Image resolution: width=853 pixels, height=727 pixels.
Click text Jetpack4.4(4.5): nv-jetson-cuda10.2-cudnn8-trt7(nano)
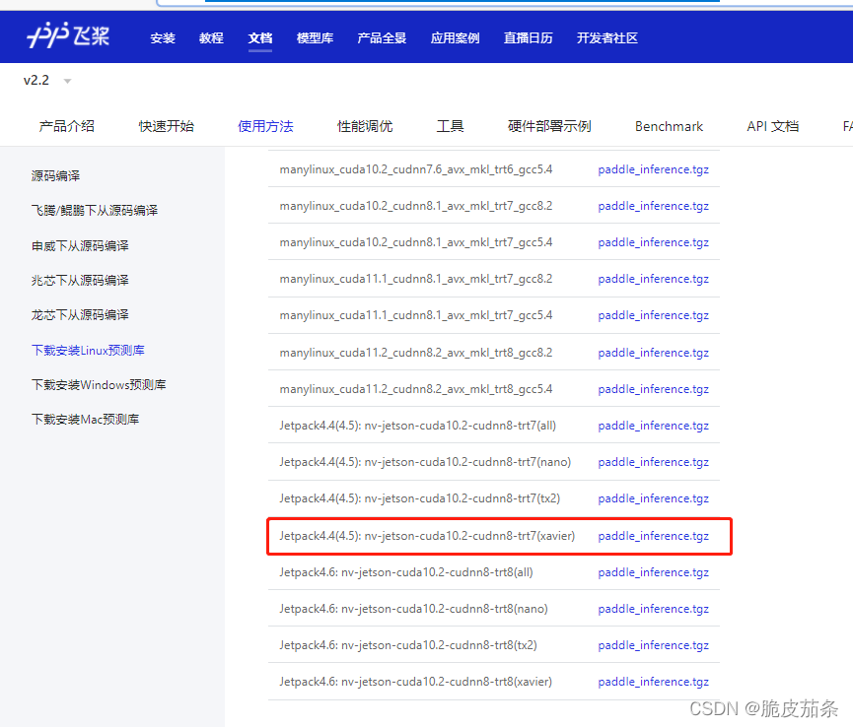[425, 462]
